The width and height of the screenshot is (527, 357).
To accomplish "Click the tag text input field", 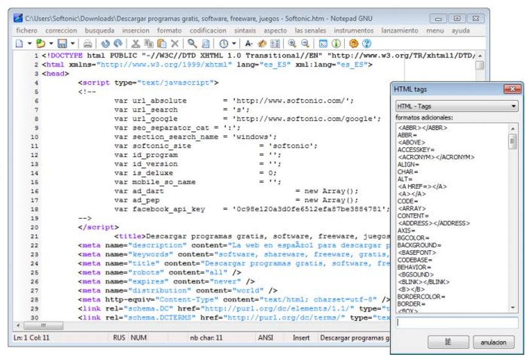I will pos(456,323).
